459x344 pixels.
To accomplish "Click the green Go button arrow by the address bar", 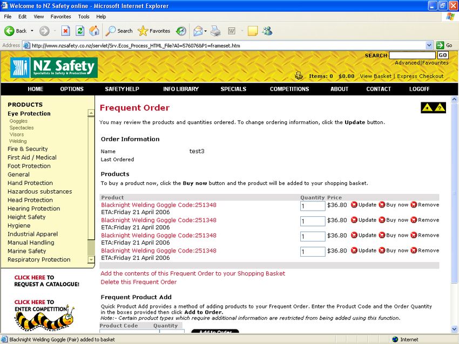I will click(440, 45).
